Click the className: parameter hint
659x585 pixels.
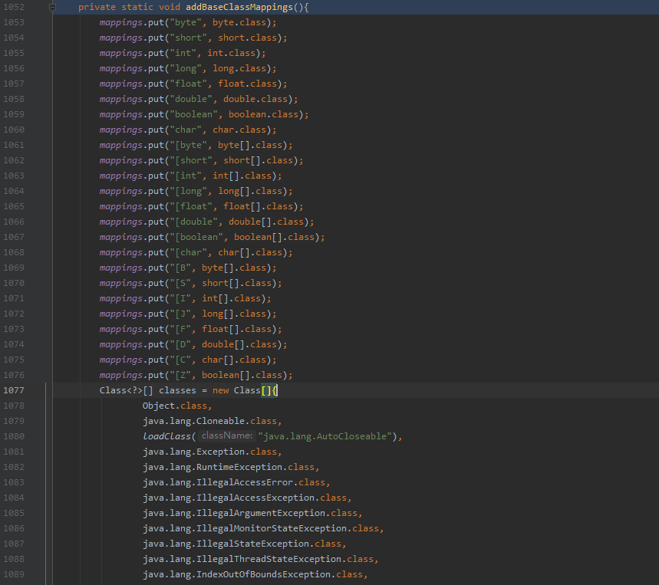click(x=227, y=436)
